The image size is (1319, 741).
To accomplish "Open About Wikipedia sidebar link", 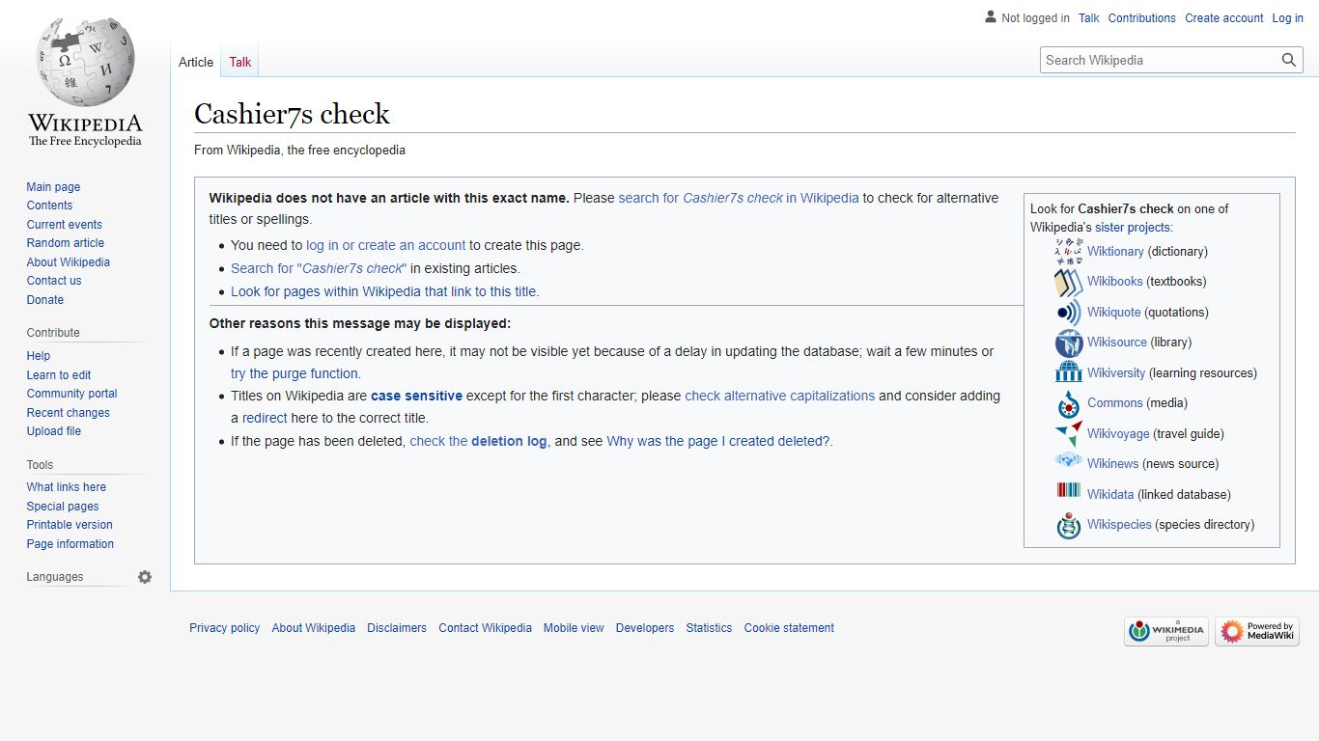I will click(69, 262).
